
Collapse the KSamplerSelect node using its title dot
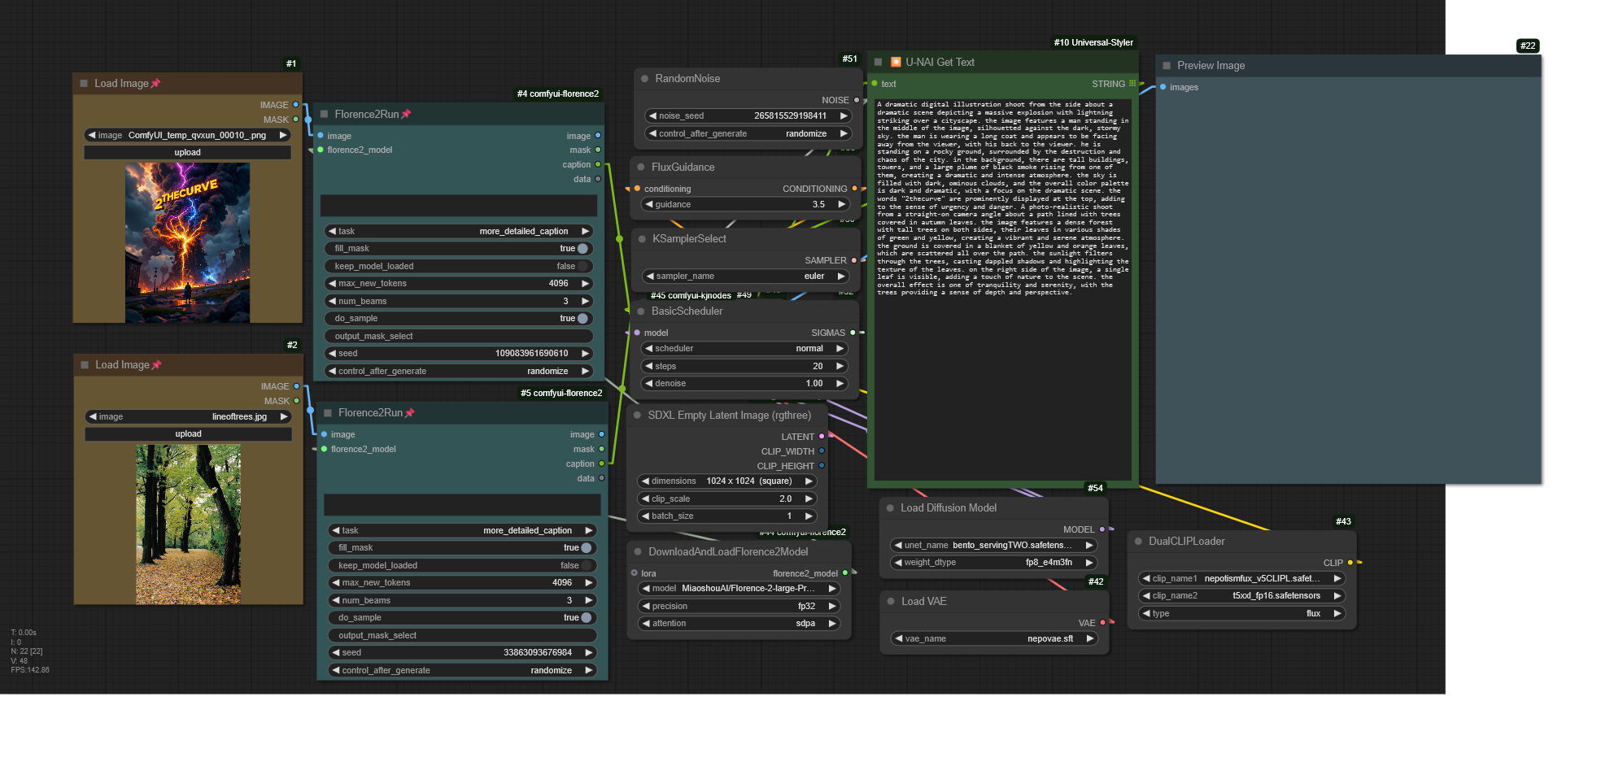642,239
